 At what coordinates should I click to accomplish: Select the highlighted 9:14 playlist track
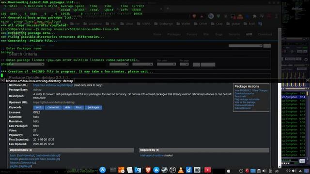294,97
